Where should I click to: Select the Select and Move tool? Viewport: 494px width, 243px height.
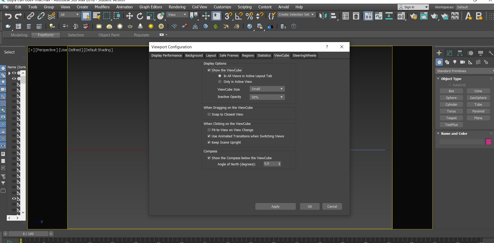click(129, 16)
